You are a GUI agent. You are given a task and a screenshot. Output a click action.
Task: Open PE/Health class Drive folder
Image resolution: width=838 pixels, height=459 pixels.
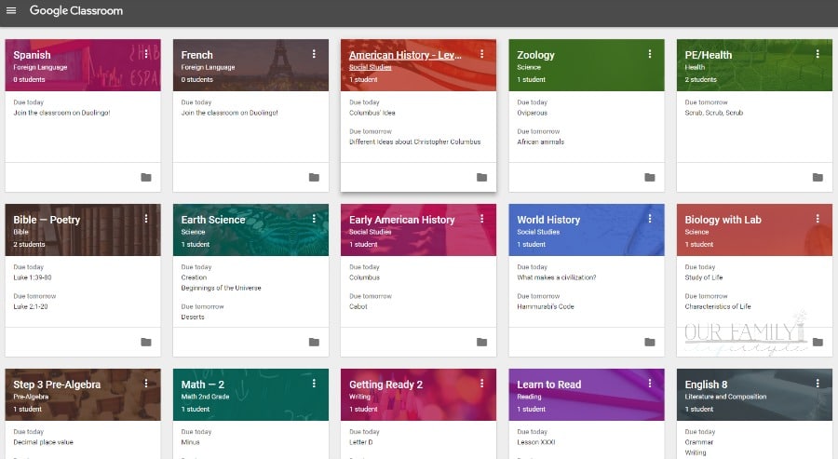point(818,177)
